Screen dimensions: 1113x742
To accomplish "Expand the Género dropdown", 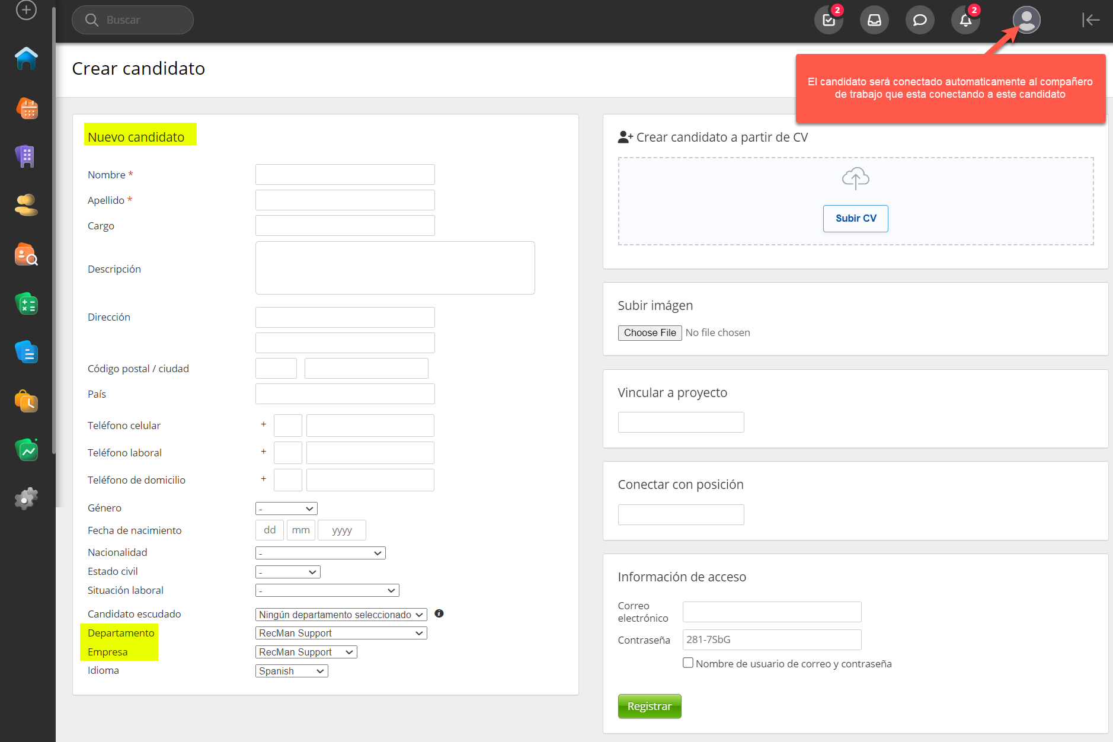I will [286, 508].
